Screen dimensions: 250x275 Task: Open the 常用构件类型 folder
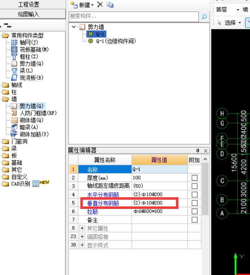6,35
